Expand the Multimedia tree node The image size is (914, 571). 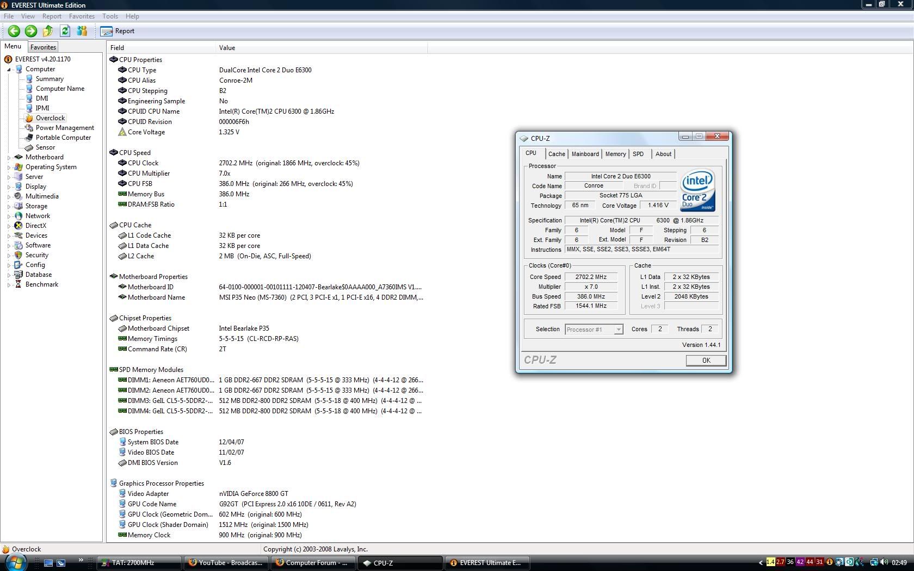pyautogui.click(x=9, y=196)
